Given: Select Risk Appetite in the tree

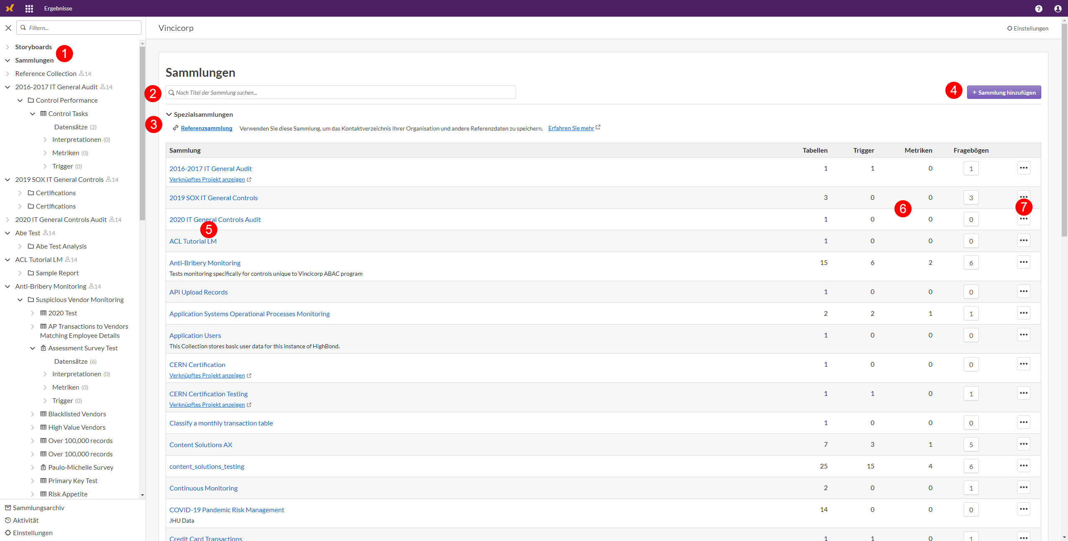Looking at the screenshot, I should [x=68, y=494].
